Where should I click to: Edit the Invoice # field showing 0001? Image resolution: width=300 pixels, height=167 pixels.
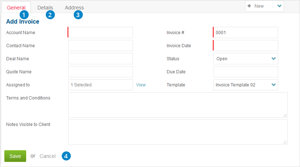coord(246,32)
